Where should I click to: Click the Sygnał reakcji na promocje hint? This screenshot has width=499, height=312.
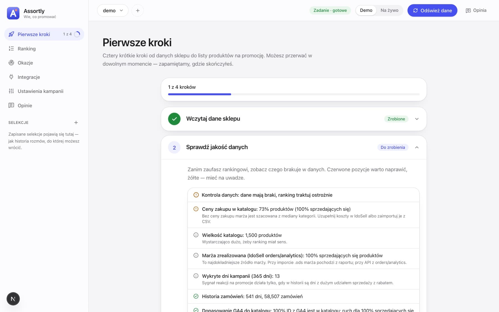(298, 283)
